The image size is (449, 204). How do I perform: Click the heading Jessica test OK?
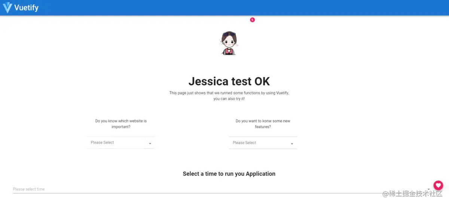(229, 81)
